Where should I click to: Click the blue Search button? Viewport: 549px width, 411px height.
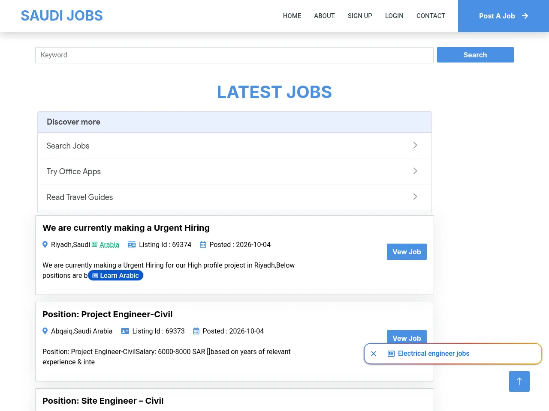tap(475, 55)
